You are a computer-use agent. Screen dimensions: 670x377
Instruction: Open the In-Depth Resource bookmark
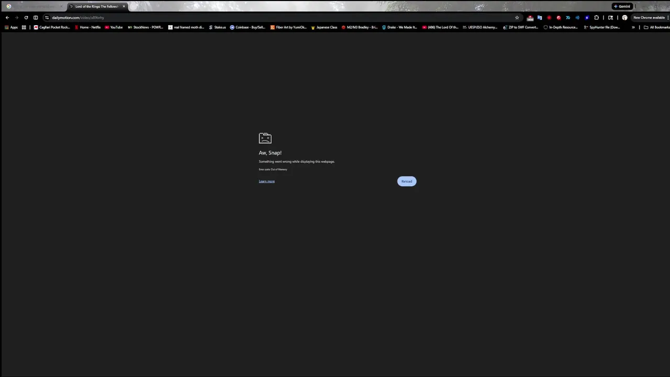[561, 27]
